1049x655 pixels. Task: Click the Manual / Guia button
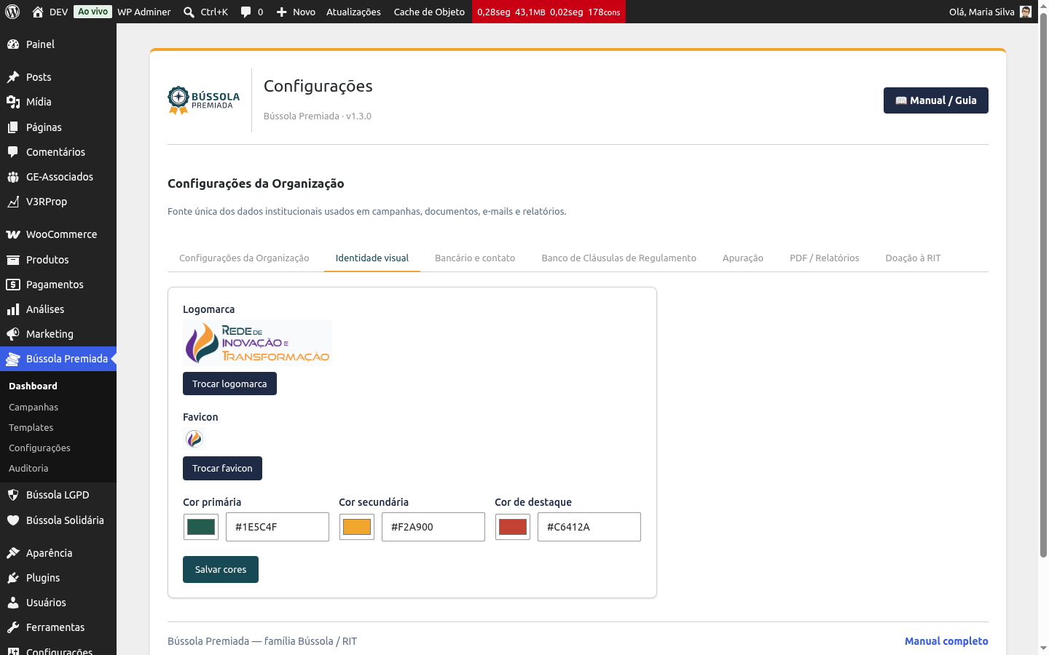(x=936, y=100)
